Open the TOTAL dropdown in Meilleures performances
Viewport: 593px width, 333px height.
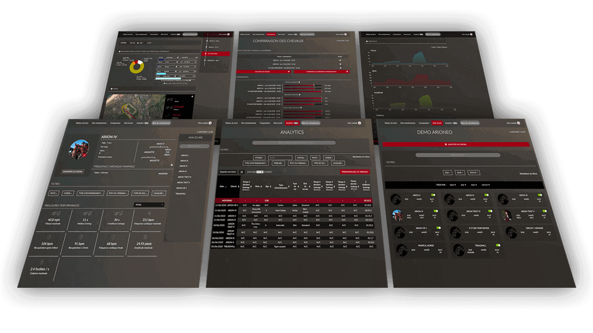[149, 204]
